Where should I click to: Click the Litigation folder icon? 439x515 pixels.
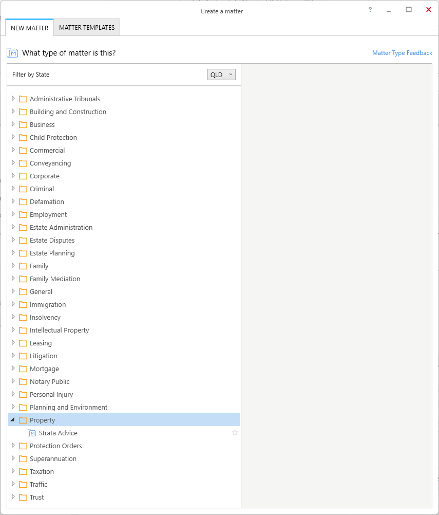pyautogui.click(x=23, y=356)
